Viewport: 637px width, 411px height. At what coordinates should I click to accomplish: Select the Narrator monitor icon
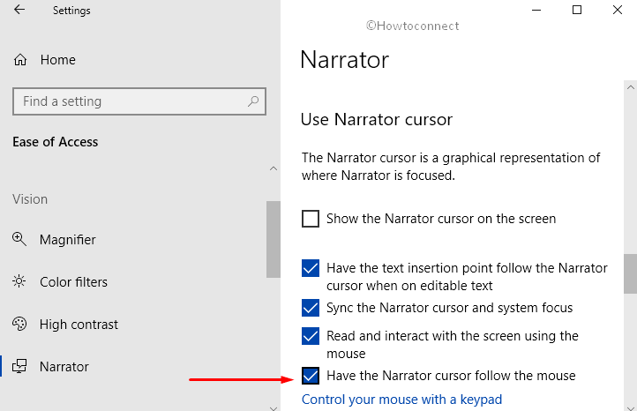click(19, 366)
